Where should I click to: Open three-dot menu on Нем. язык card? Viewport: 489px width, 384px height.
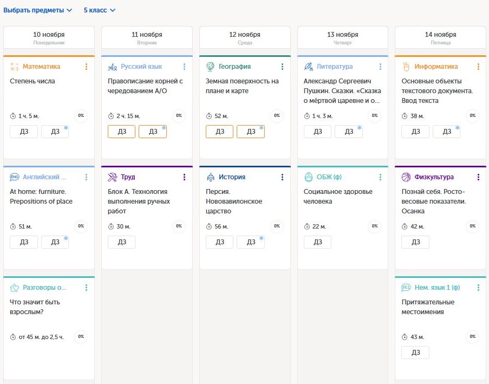478,288
